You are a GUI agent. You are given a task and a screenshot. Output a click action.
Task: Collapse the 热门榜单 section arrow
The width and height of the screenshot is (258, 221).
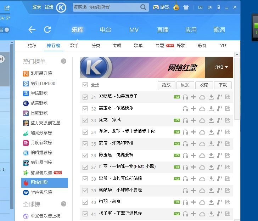tap(63, 61)
